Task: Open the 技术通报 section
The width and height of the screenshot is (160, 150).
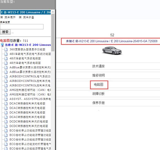Action: (98, 66)
